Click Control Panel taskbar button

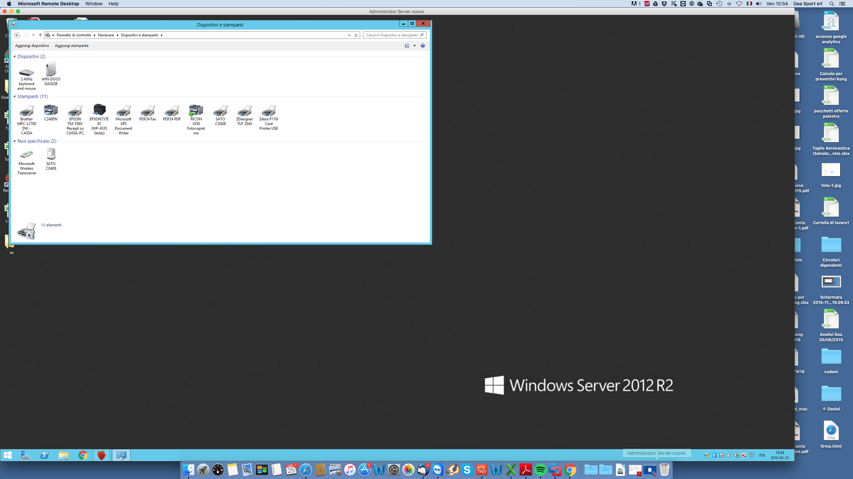pyautogui.click(x=121, y=455)
